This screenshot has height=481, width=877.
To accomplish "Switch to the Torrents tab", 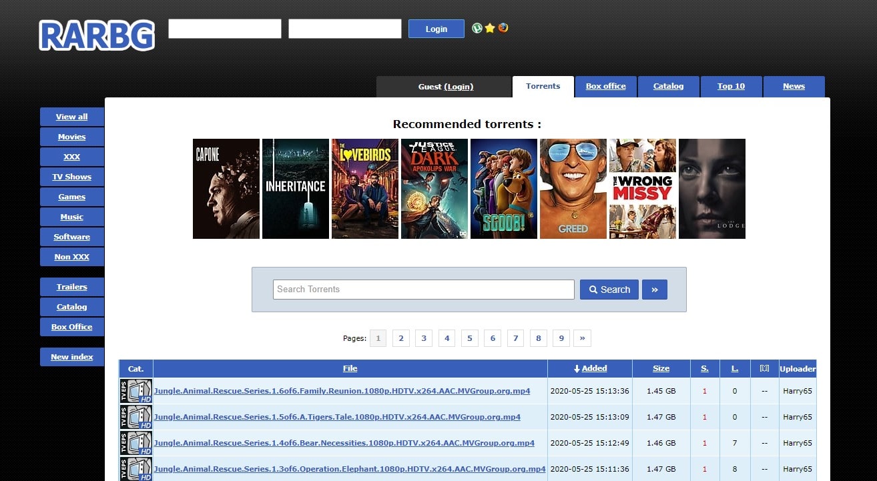I will point(543,87).
